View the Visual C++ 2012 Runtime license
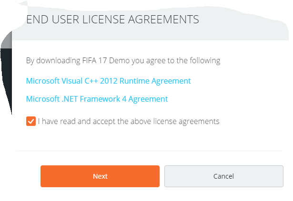Screen dimensions: 293x201 click(108, 81)
